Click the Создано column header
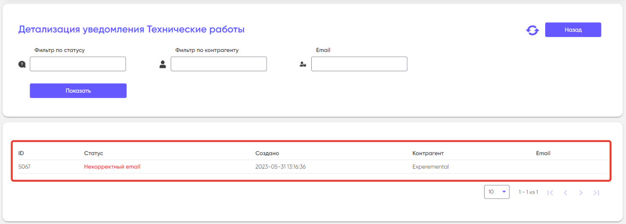The height and width of the screenshot is (224, 626). click(267, 153)
